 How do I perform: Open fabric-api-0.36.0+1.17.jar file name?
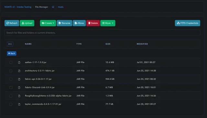[x=38, y=79]
